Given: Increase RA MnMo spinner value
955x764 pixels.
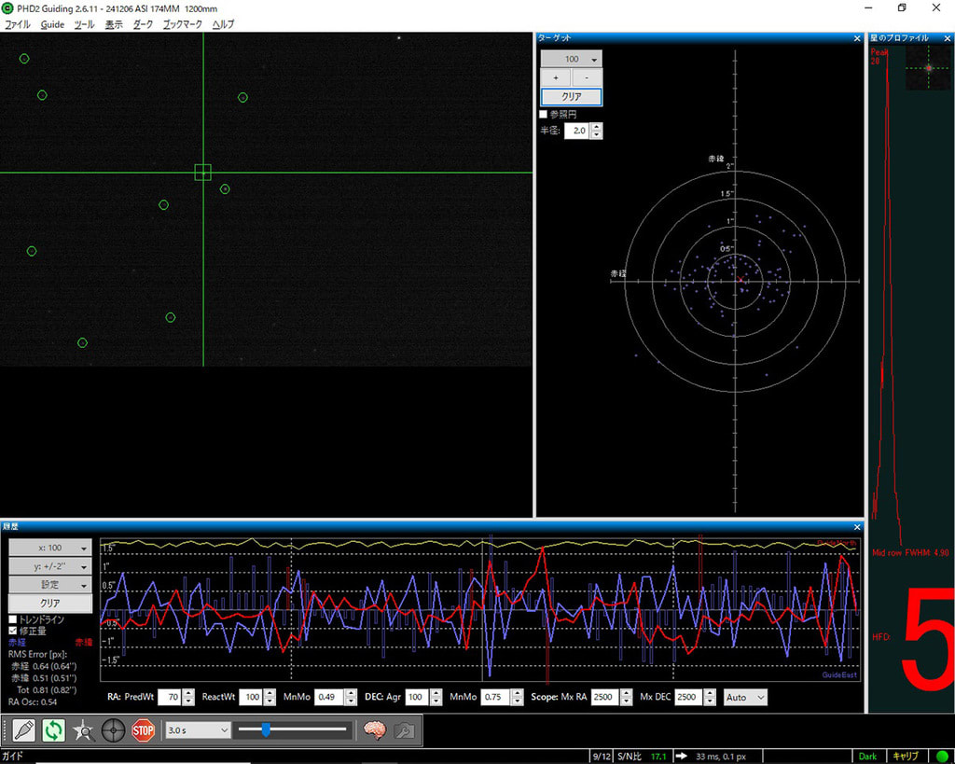Looking at the screenshot, I should coord(351,693).
